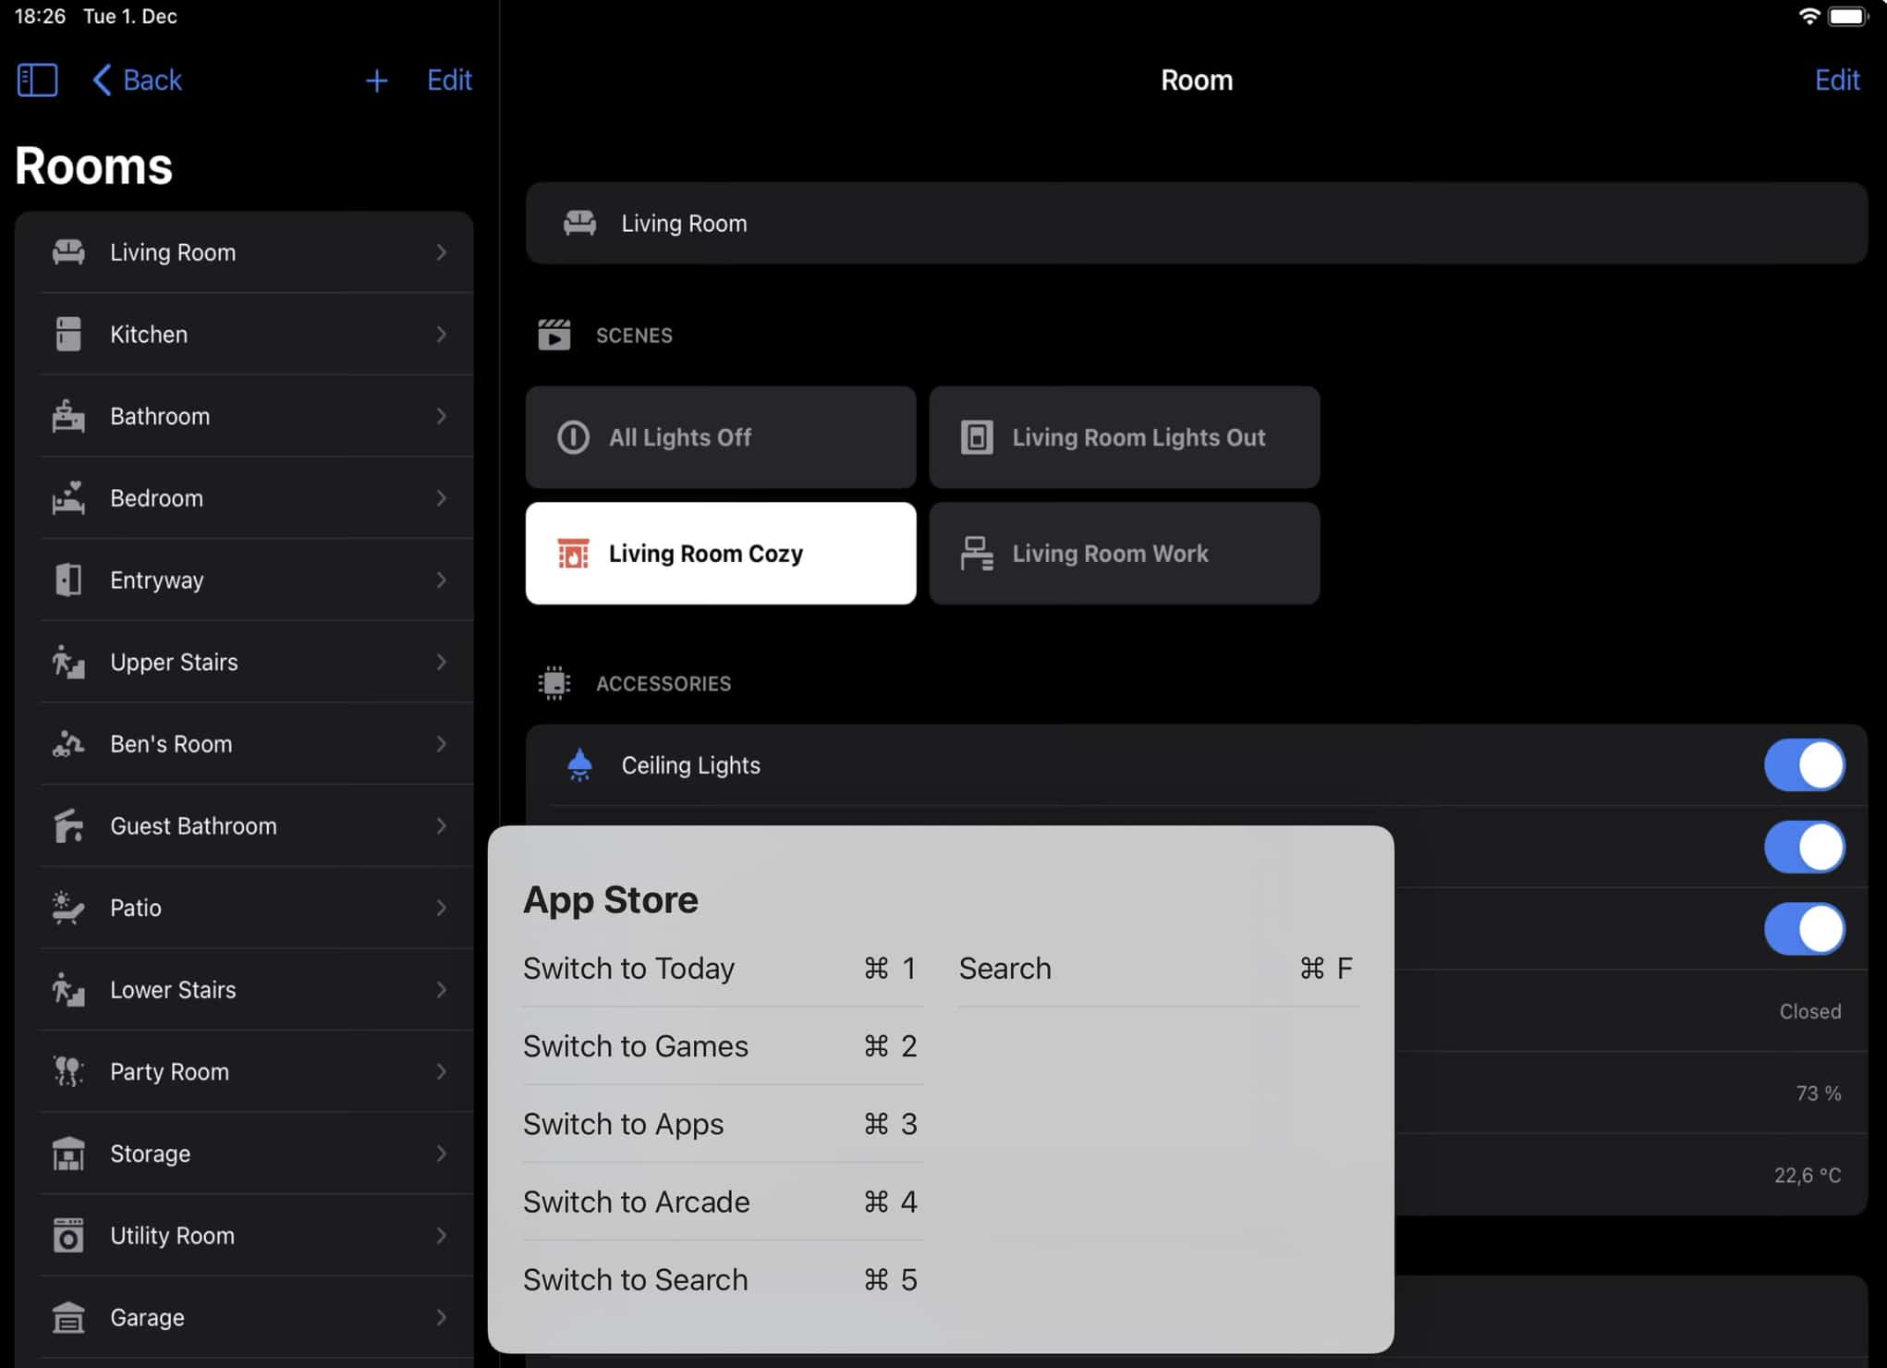This screenshot has height=1368, width=1887.
Task: Click the Lower Stairs icon
Action: 68,990
